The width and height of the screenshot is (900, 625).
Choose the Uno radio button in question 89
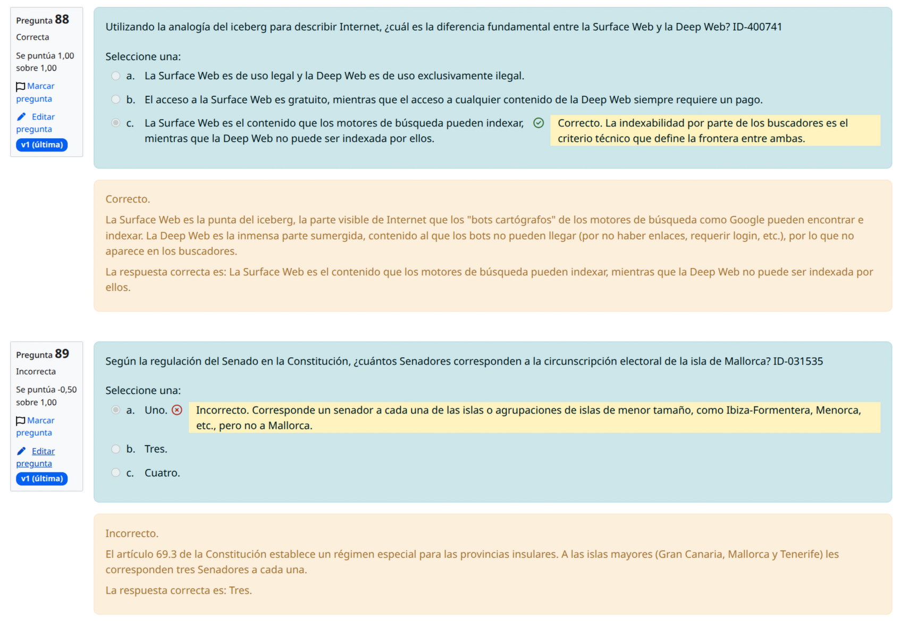tap(116, 410)
